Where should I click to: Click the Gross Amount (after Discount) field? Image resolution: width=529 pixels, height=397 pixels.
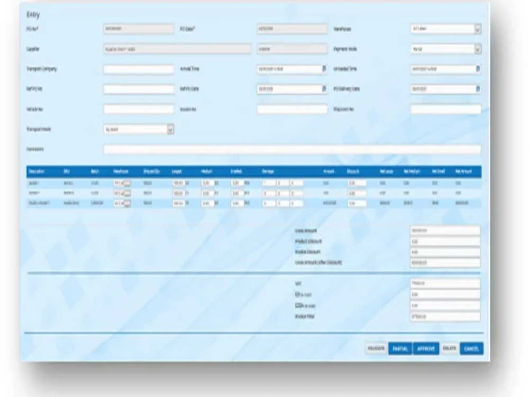pyautogui.click(x=445, y=263)
